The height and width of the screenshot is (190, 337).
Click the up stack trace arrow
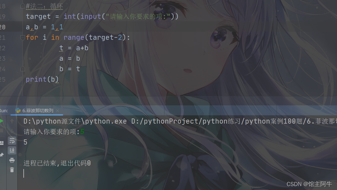(x=12, y=121)
